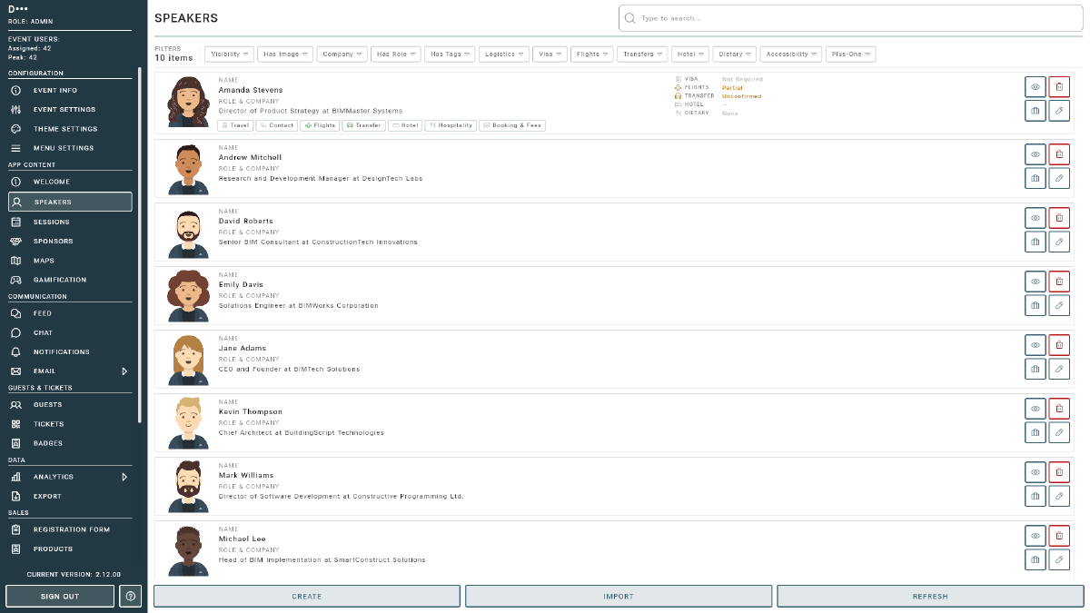Screen dimensions: 1090x613
Task: Click the Create button
Action: click(x=307, y=597)
